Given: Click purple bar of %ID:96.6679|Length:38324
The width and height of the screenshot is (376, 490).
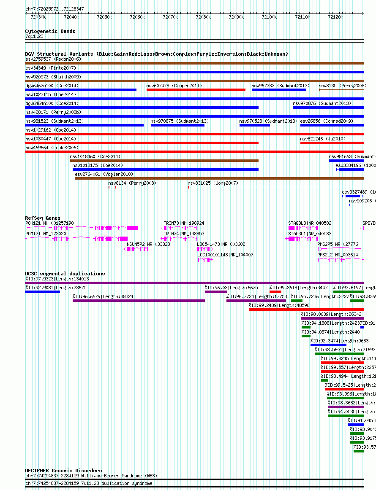Looking at the screenshot, I should (139, 301).
